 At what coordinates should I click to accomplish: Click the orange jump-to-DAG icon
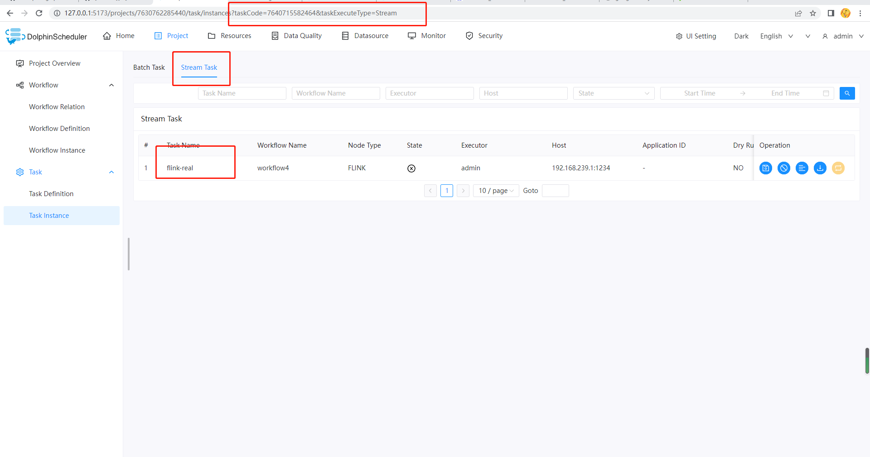tap(838, 168)
